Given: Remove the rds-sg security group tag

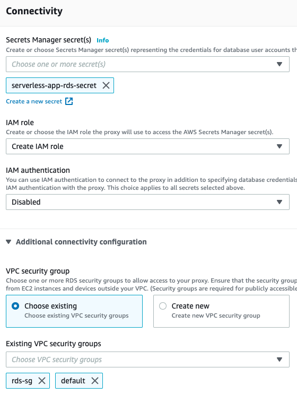Looking at the screenshot, I should tap(42, 381).
